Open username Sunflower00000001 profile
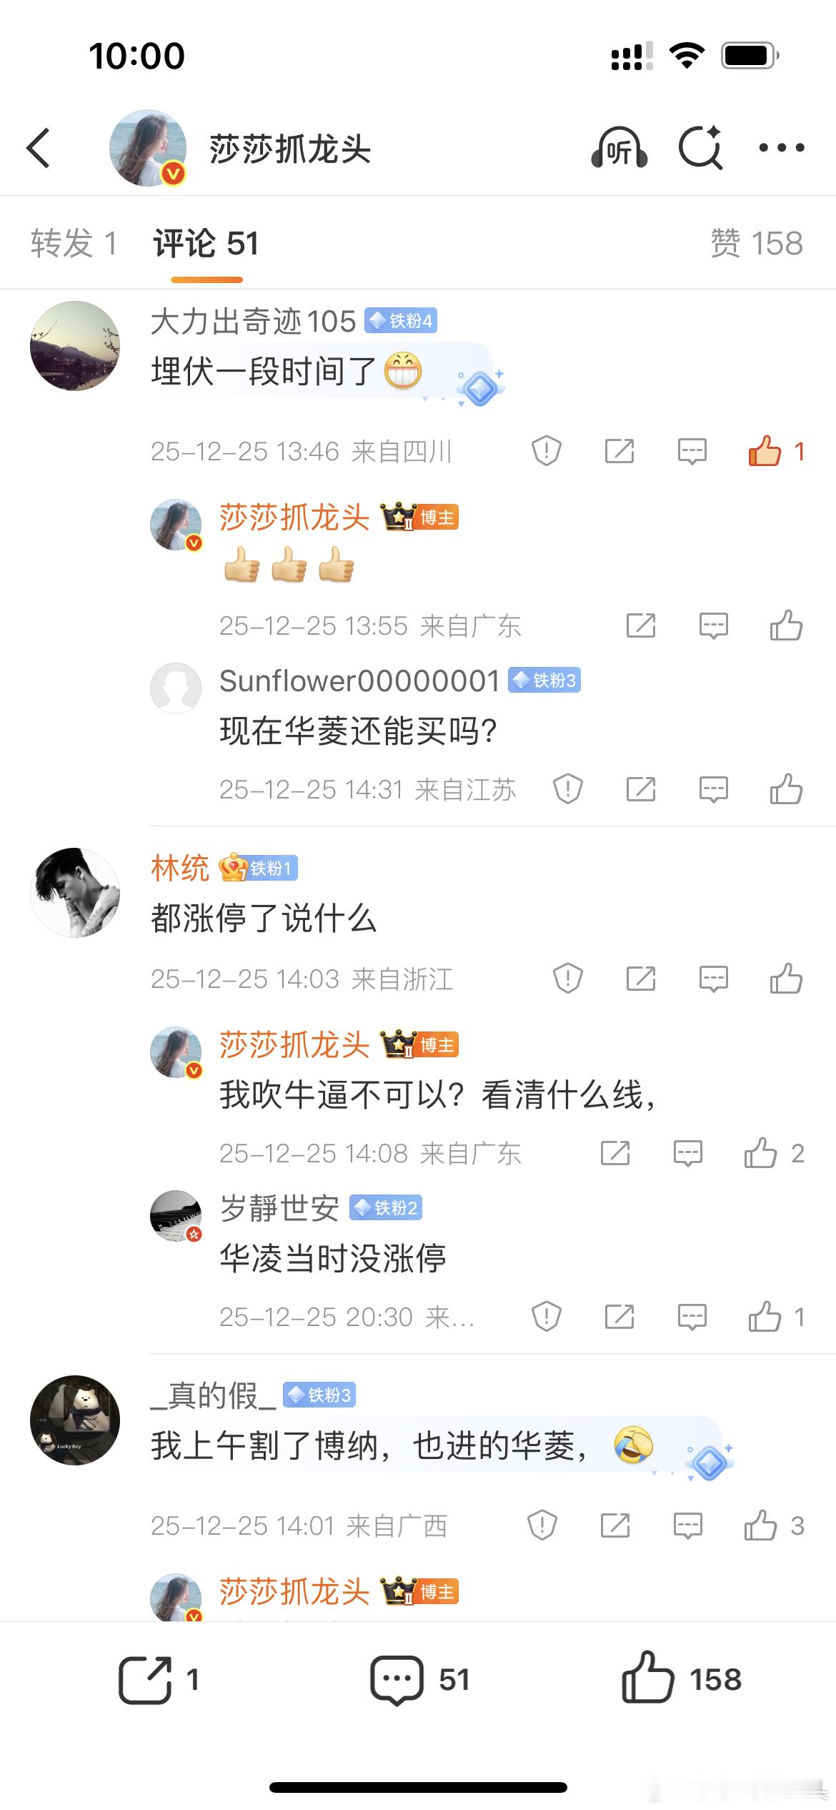 point(359,681)
